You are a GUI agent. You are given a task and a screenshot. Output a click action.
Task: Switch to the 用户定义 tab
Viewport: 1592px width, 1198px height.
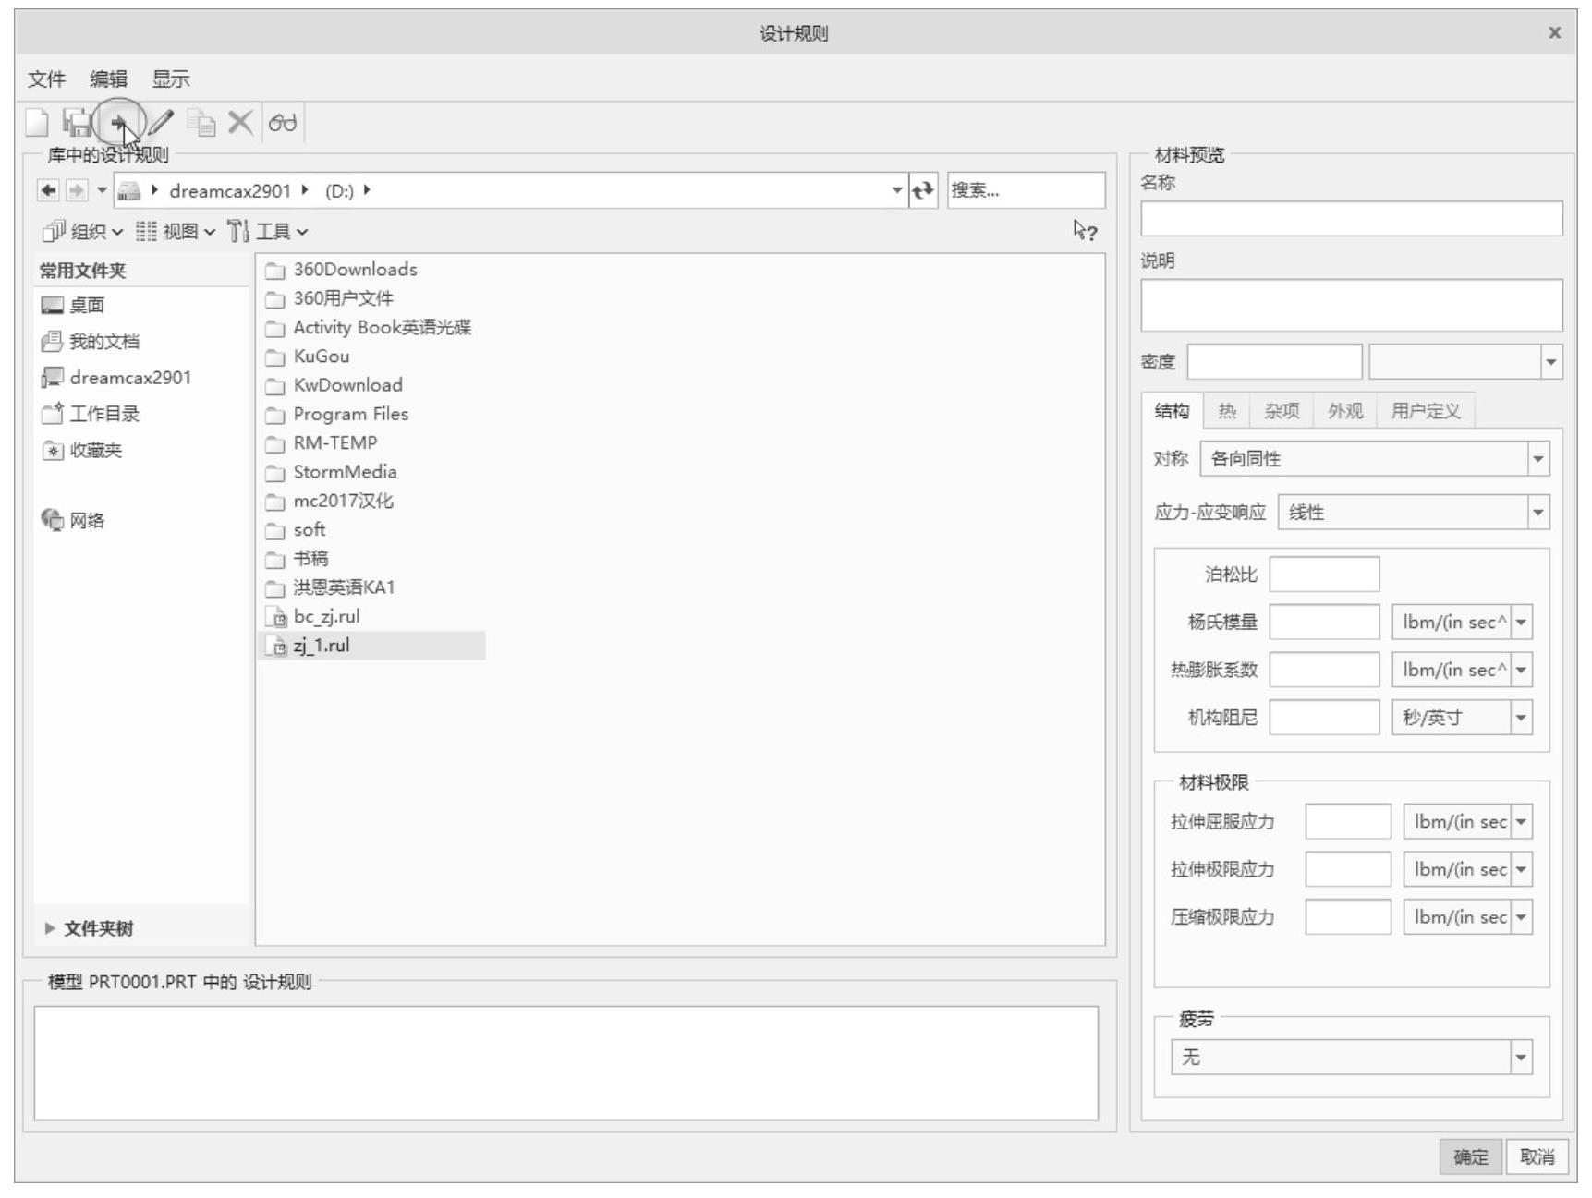point(1425,411)
